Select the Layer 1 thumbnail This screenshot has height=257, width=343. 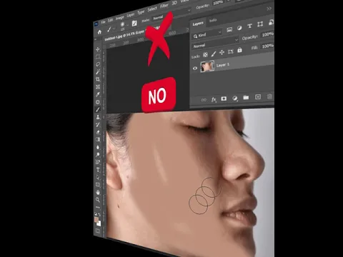pyautogui.click(x=207, y=66)
